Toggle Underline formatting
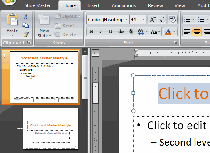Viewport: 210px width, 153px height. [x=111, y=32]
